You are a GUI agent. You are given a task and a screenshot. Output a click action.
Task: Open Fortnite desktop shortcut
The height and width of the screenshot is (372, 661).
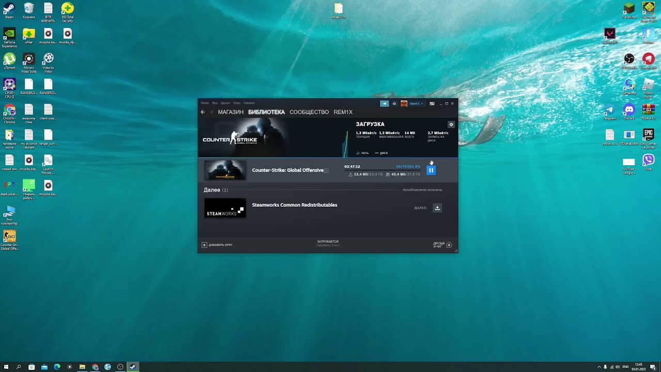pyautogui.click(x=649, y=36)
